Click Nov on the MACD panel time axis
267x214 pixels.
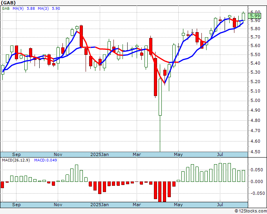coord(58,205)
